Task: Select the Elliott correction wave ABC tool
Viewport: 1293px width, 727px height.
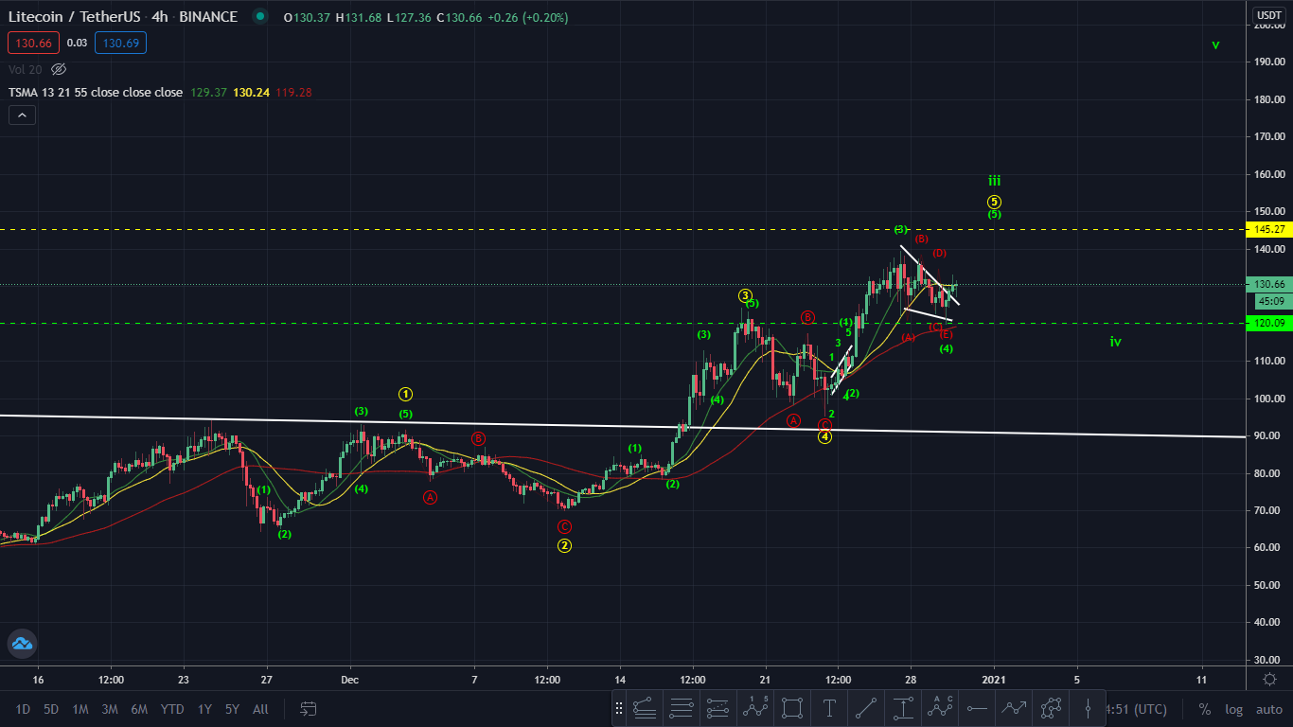Action: (941, 707)
